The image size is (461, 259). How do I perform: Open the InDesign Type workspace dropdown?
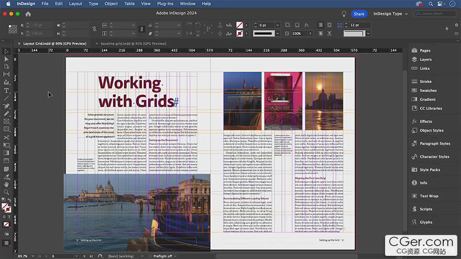coord(390,14)
